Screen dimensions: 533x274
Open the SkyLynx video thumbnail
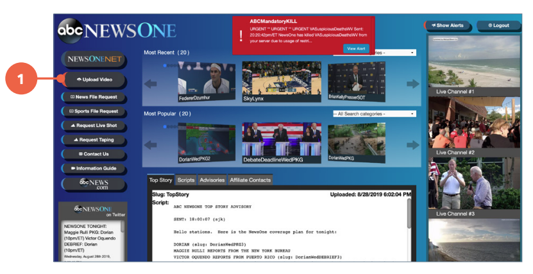(x=282, y=82)
